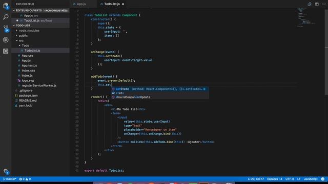Screen dimensions: 328x184
Task: Click the editor vertical scrollbar
Action: 326,52
